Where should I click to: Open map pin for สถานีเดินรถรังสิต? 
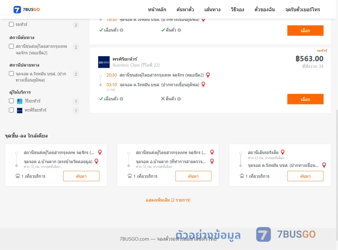[x=283, y=152]
